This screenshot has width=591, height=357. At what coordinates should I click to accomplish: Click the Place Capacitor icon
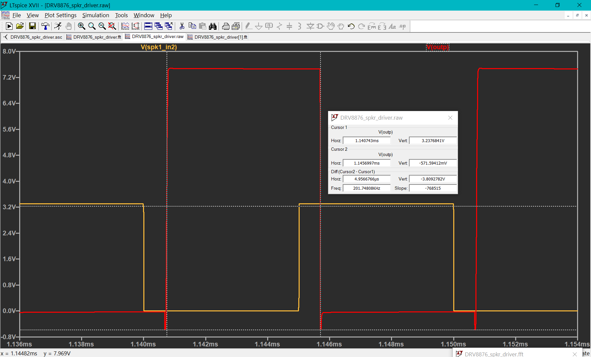point(289,26)
